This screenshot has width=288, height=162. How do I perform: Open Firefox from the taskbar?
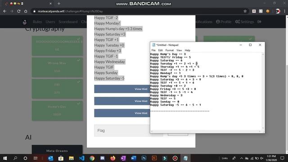pos(113,158)
